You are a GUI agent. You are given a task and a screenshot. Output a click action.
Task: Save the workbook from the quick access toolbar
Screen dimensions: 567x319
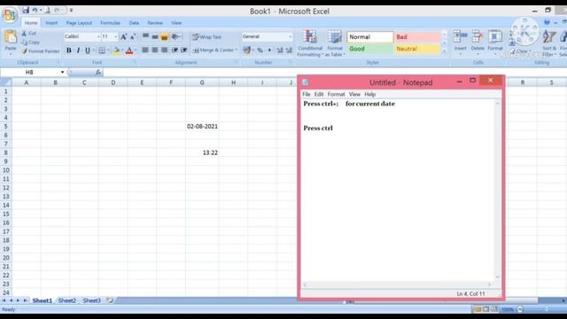coord(26,10)
